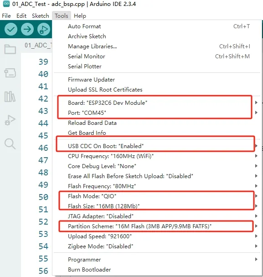The image size is (263, 277).
Task: Open the Sketch menu
Action: (41, 16)
